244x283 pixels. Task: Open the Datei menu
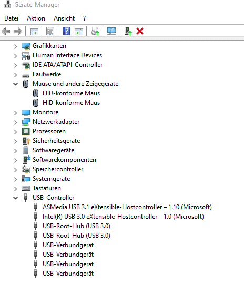(x=12, y=18)
